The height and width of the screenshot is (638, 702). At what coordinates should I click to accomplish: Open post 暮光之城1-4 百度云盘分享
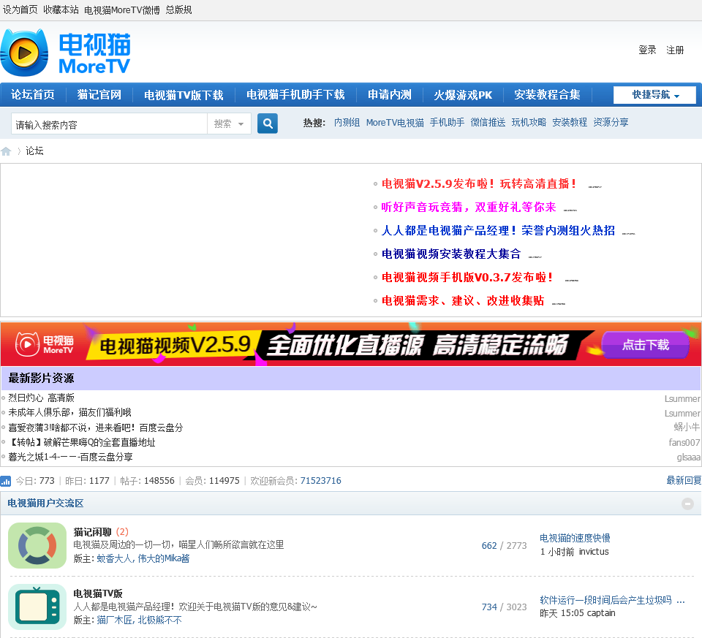coord(70,457)
